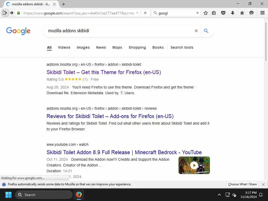Show hidden system tray icons chevron
268x201 pixels.
coord(219,195)
